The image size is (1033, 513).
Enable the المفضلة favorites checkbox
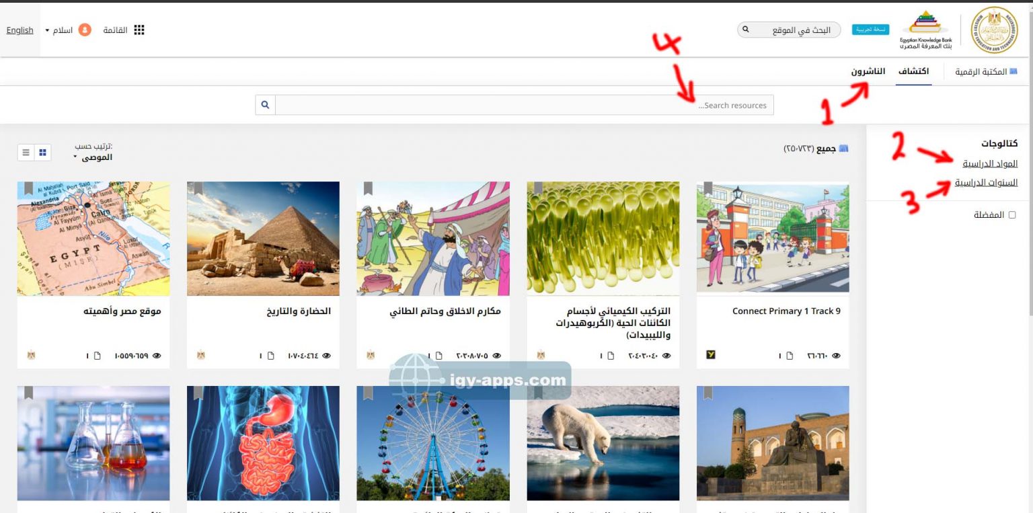click(1012, 215)
